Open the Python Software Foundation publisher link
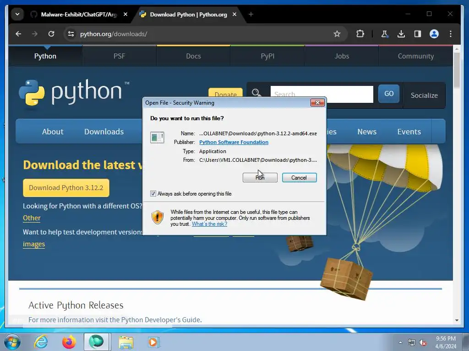The image size is (469, 351). 234,142
